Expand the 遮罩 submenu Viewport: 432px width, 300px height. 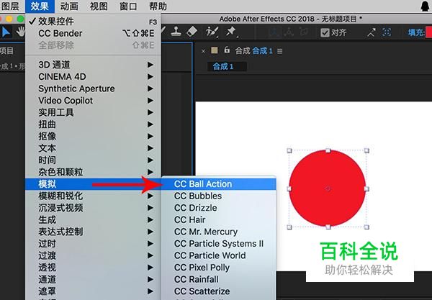pos(93,291)
